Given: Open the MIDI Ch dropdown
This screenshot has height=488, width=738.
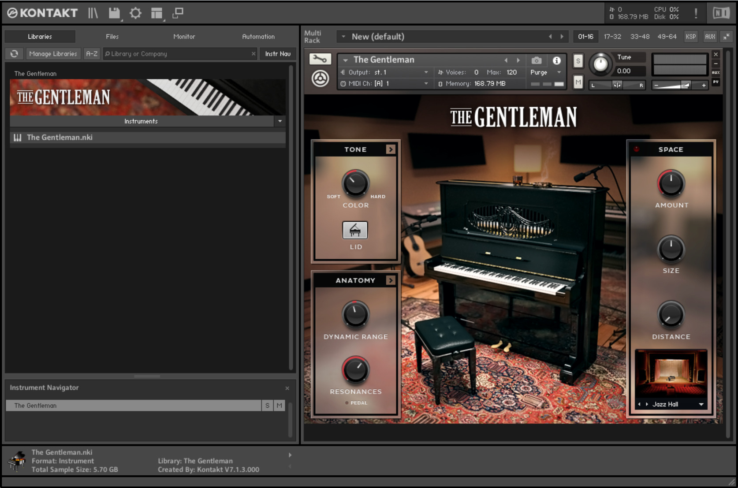Looking at the screenshot, I should coord(384,84).
